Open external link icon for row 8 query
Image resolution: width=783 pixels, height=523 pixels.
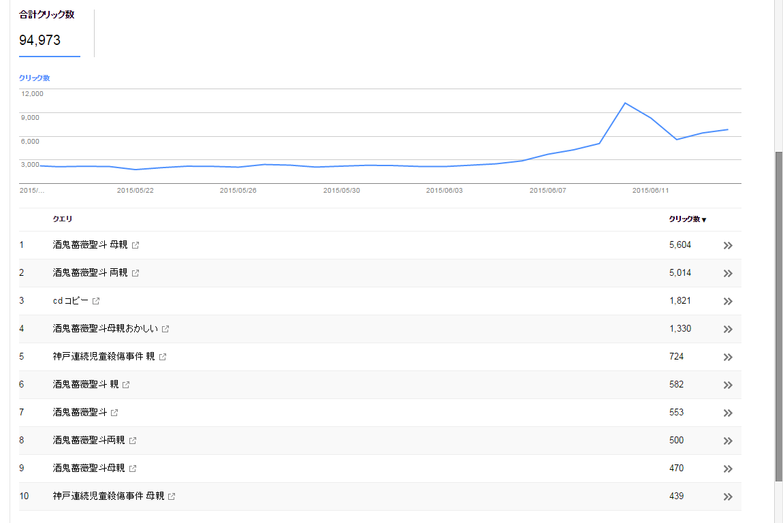133,441
